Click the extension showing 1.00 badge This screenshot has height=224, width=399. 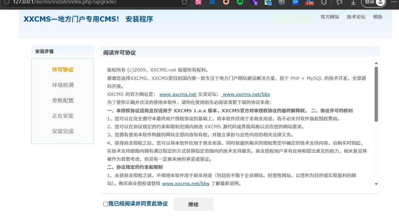pos(310,2)
